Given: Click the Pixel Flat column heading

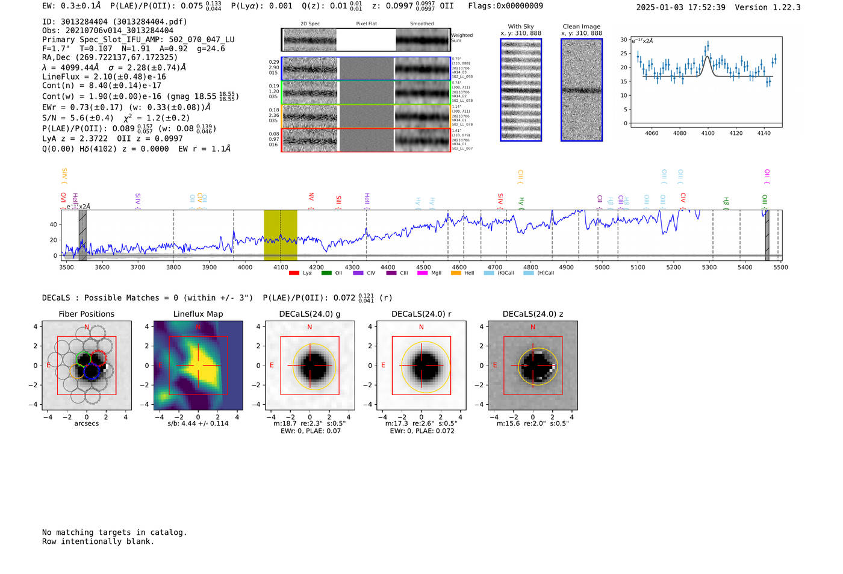Looking at the screenshot, I should pyautogui.click(x=367, y=24).
